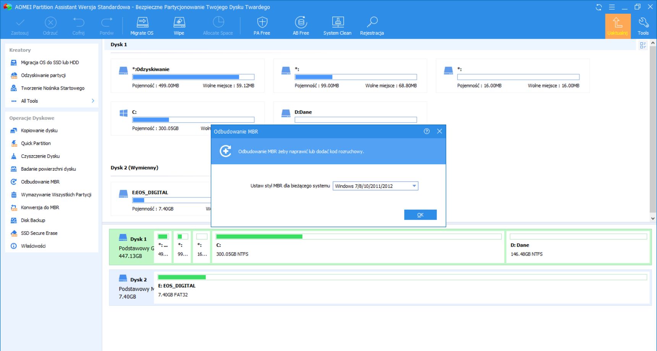Open the Wipe tool
The width and height of the screenshot is (657, 351).
click(x=179, y=26)
